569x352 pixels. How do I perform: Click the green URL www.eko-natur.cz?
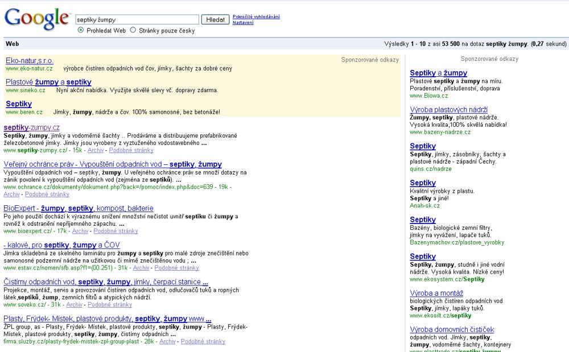click(29, 68)
